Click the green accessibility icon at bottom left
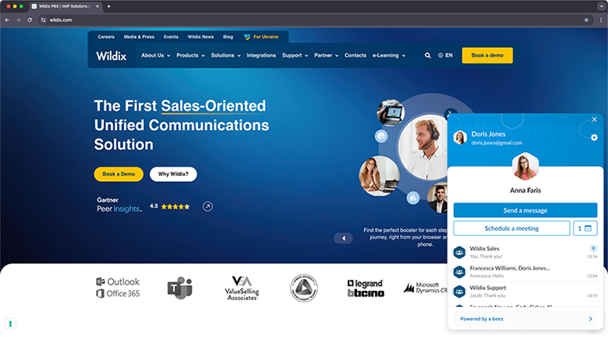Screen dimensions: 608x342 tap(10, 323)
